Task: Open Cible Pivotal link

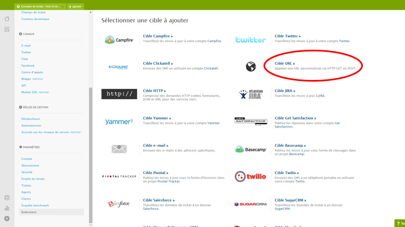Action: click(156, 173)
